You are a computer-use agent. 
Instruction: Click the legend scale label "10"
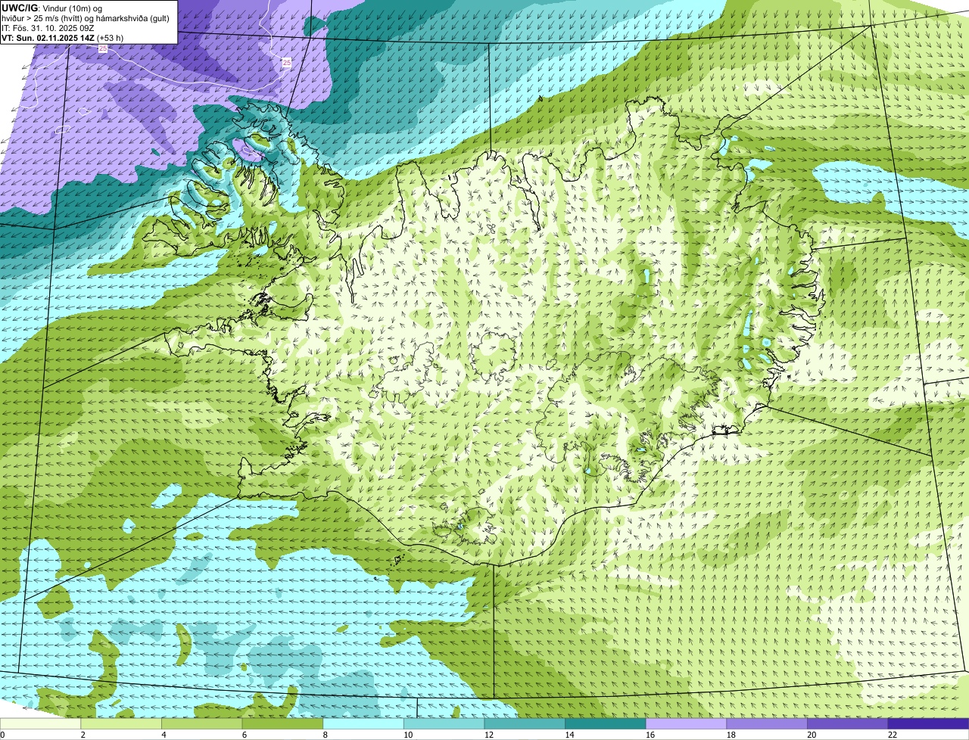[408, 735]
